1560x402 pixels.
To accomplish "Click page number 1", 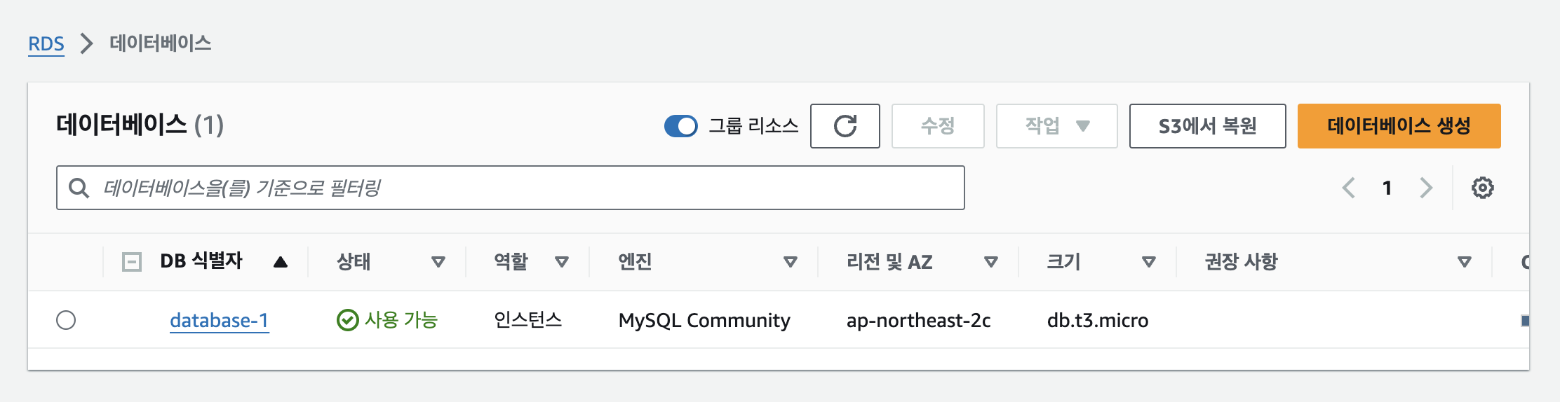I will click(1387, 188).
